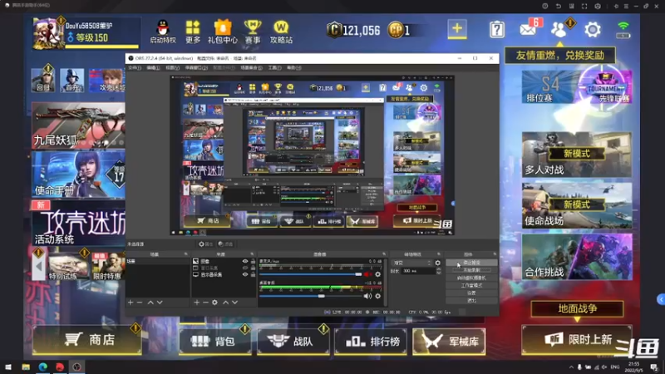Click 停止推流 button in OBS controls

click(x=471, y=263)
